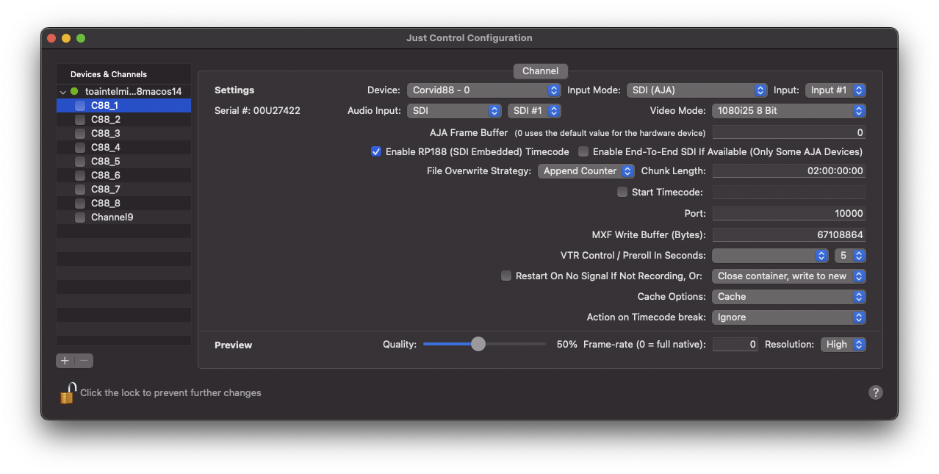Remove channel with the minus button
Image resolution: width=939 pixels, height=474 pixels.
(84, 361)
